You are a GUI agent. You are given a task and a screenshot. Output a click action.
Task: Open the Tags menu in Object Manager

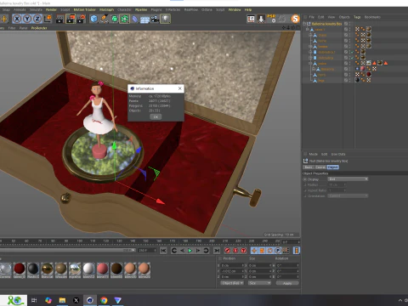357,17
